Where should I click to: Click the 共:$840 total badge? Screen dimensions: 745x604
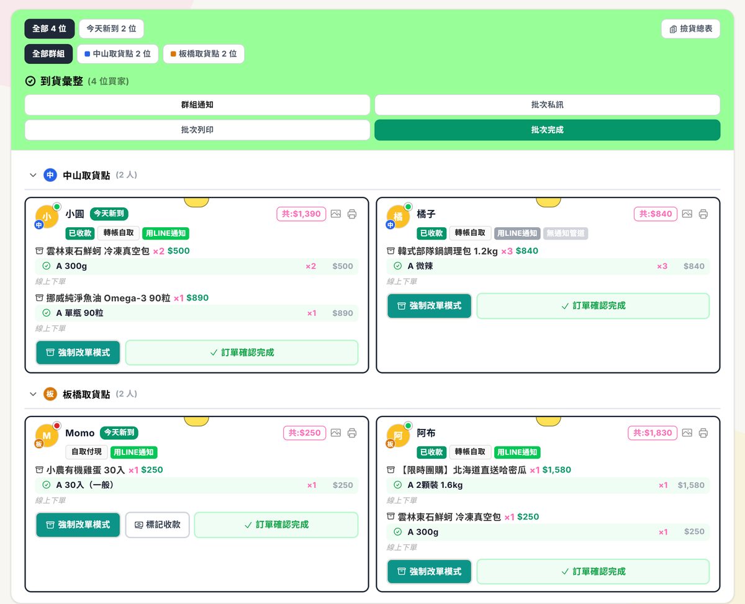(x=656, y=214)
